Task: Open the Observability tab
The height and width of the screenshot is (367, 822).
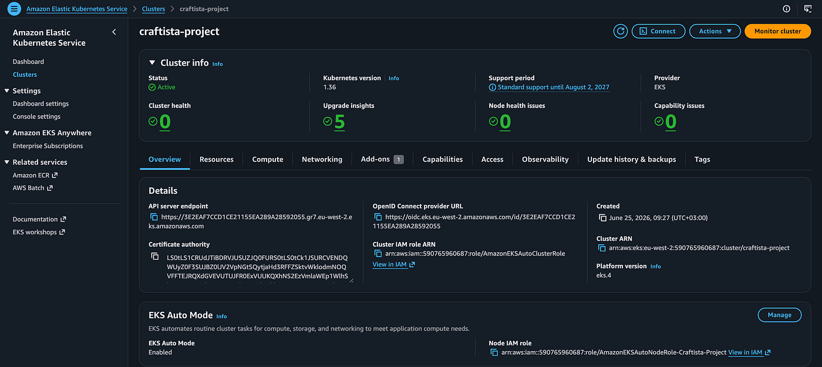Action: (x=545, y=159)
